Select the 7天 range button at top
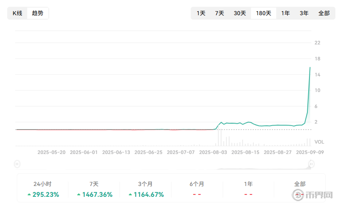 (x=219, y=13)
